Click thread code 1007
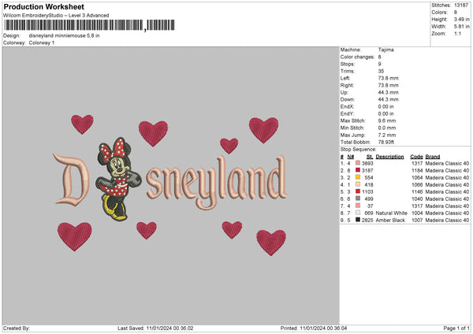Screen dimensions: 473x334 tap(417, 221)
